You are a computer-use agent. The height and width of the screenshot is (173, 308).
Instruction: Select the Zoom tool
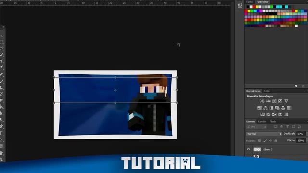(x=2, y=160)
